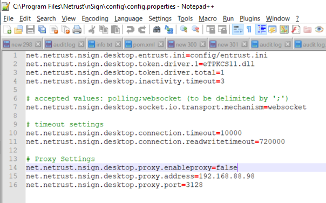Switch to the new 300 tab

point(186,44)
